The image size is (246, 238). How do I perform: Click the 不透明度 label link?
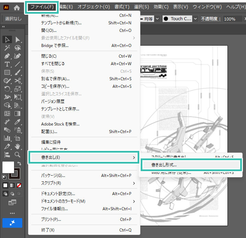(210, 19)
